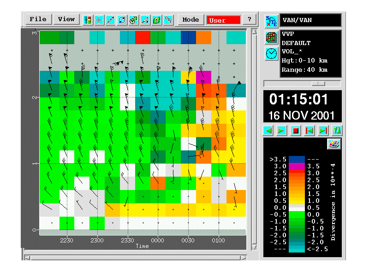Click the clock time selection icon
The image size is (369, 276).
pos(270,53)
